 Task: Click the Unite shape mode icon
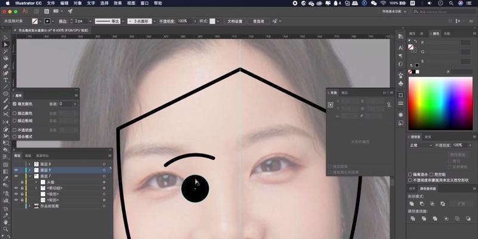412,204
